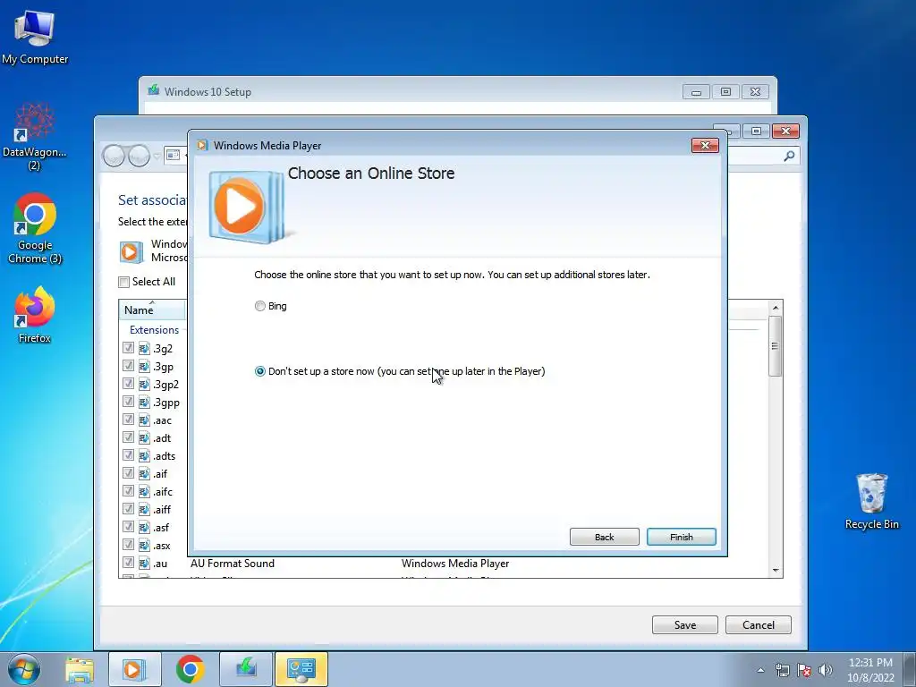Toggle the .3gp2 extension checkbox
The width and height of the screenshot is (916, 687).
pos(128,384)
